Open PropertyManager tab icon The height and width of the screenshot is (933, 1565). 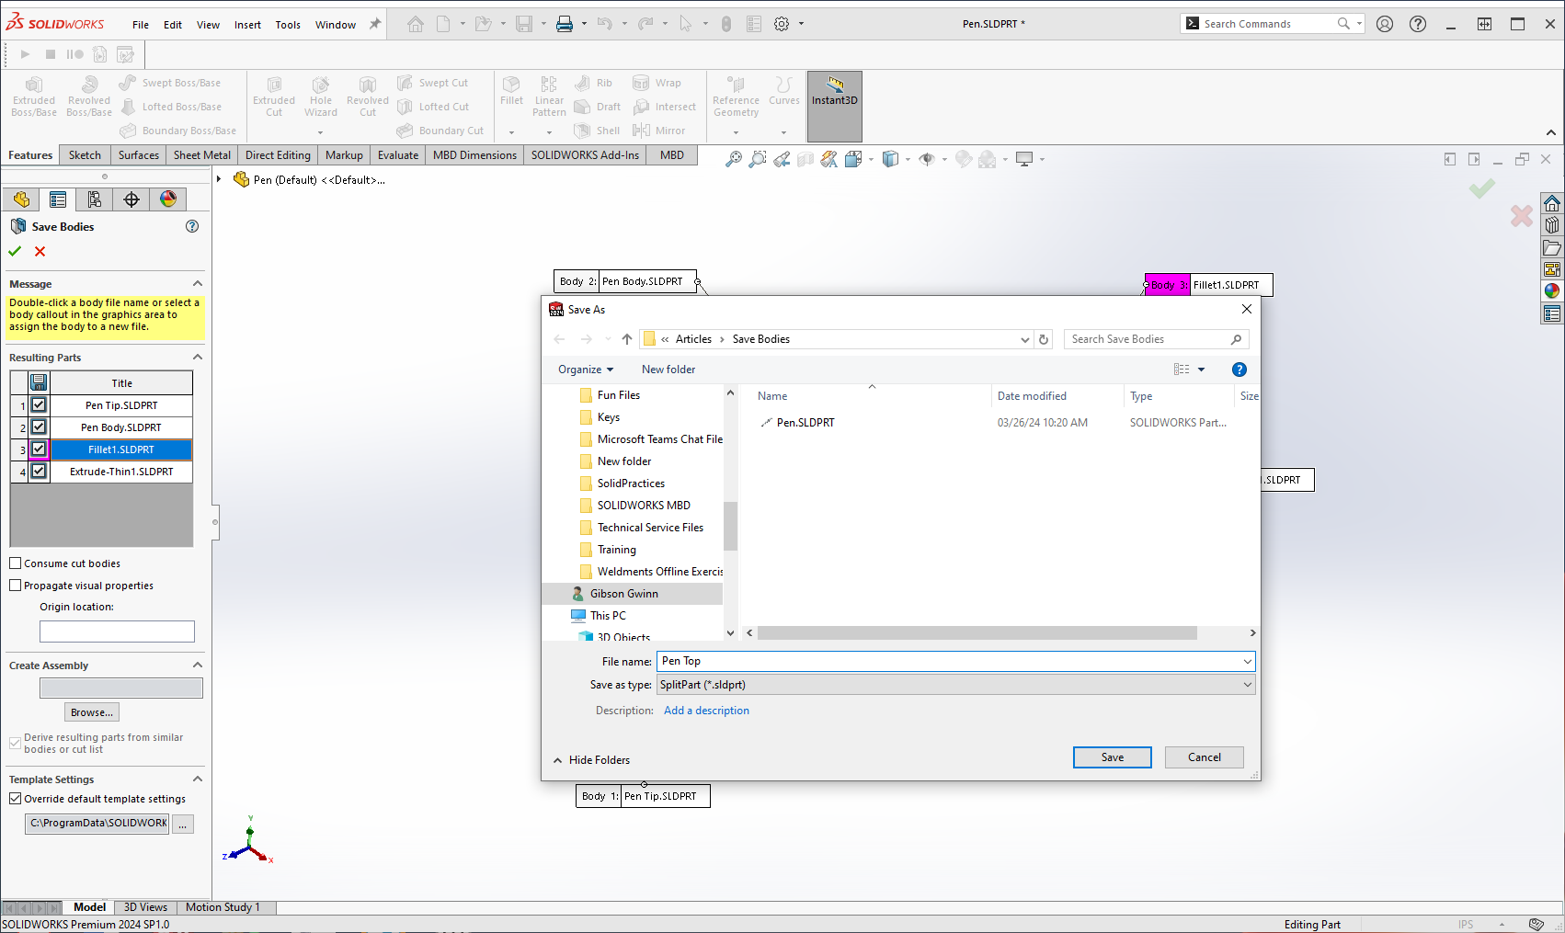pos(58,199)
